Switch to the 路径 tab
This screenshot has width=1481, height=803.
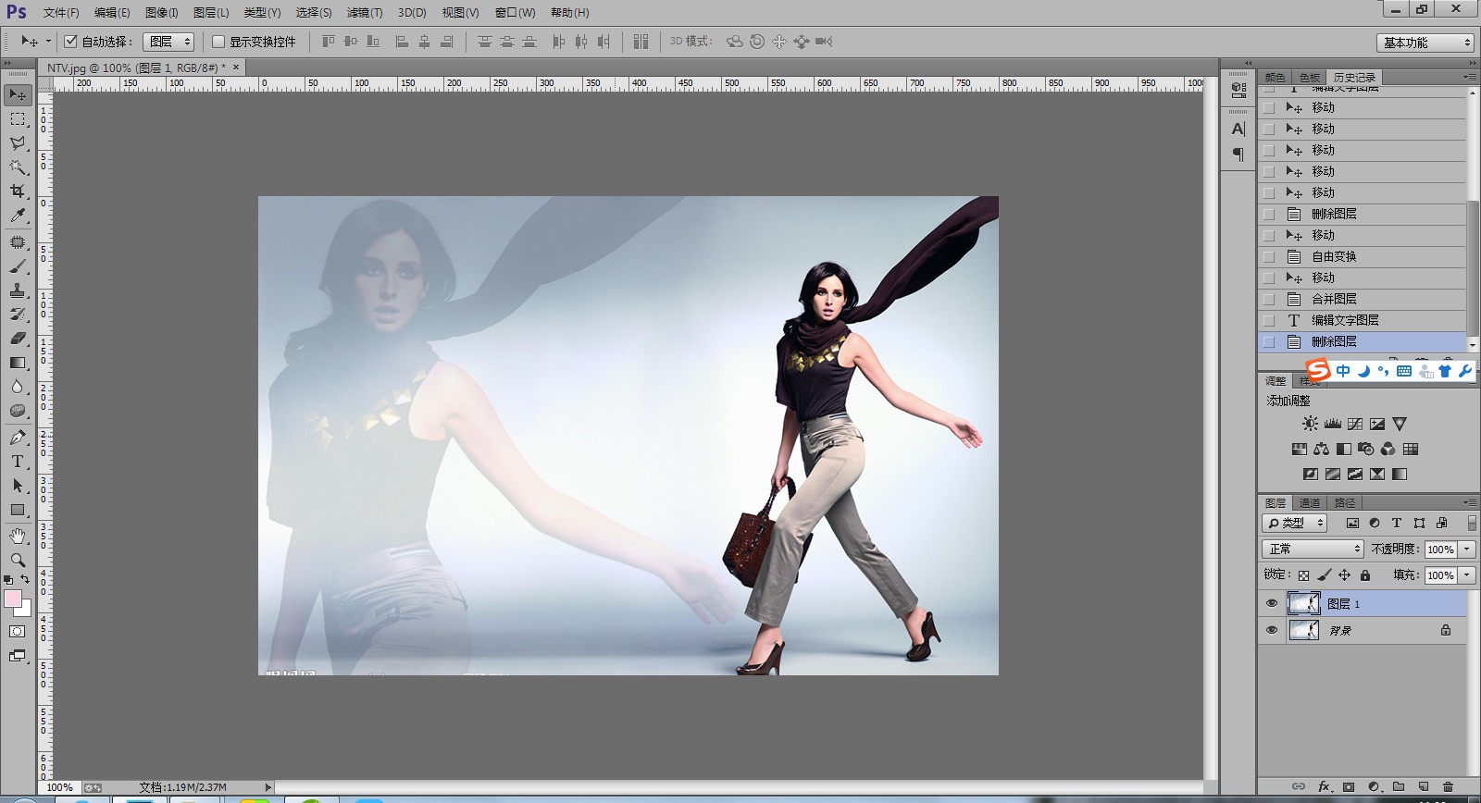tap(1345, 503)
